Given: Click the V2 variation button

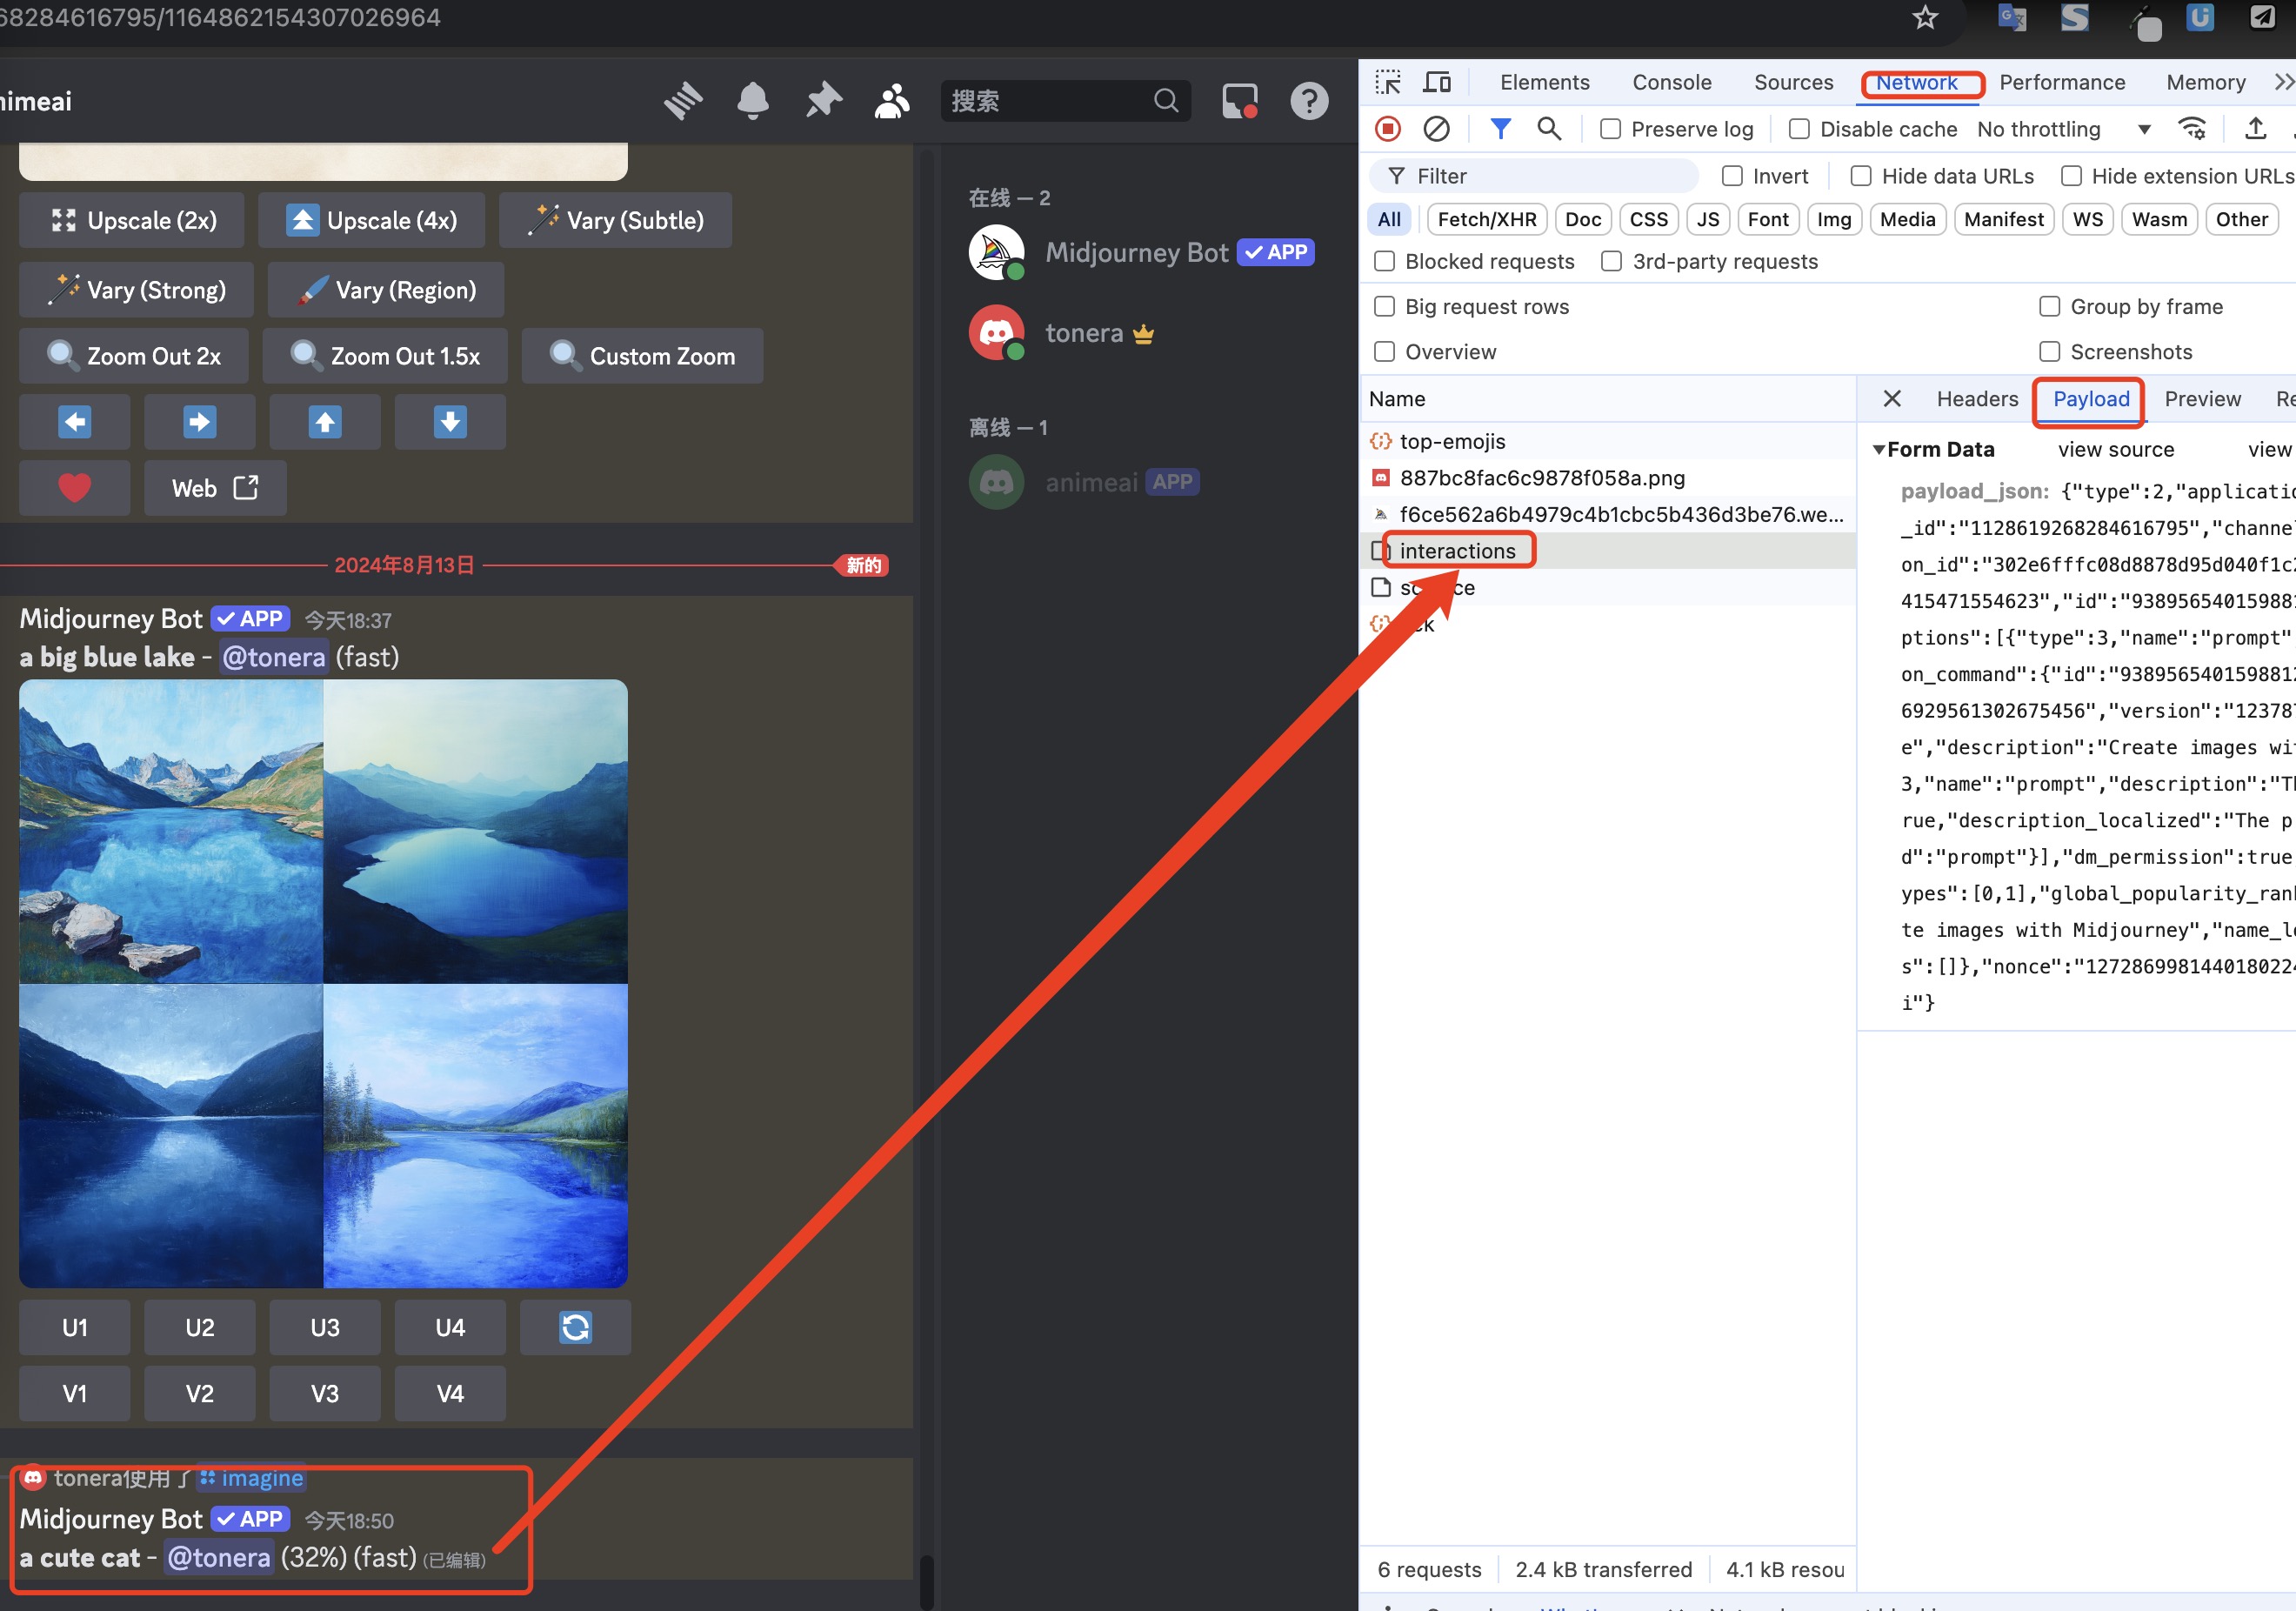Looking at the screenshot, I should click(x=200, y=1393).
